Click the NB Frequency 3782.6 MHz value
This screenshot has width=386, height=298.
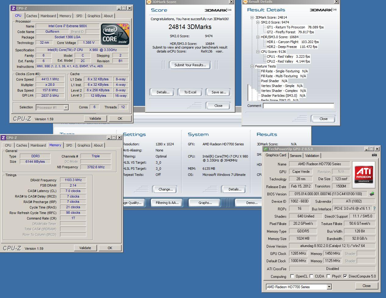96,167
